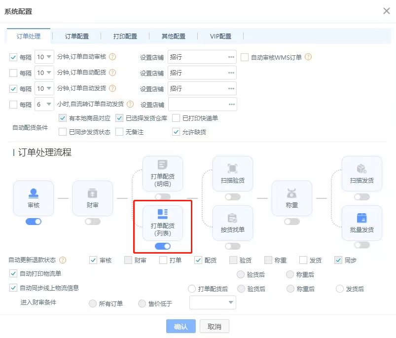Select the 打单配货(列表) step icon
Screen dimensions: 396x338
[163, 214]
